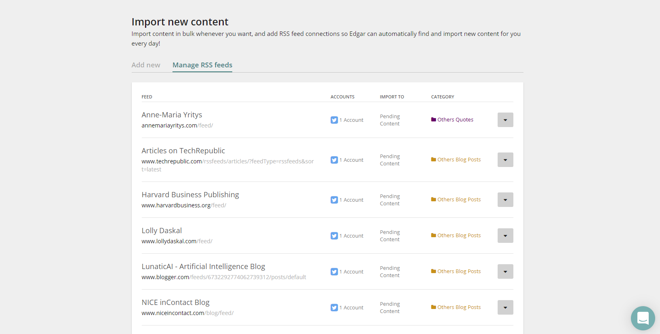Image resolution: width=660 pixels, height=334 pixels.
Task: Click the ACCOUNTS column header
Action: click(x=343, y=97)
